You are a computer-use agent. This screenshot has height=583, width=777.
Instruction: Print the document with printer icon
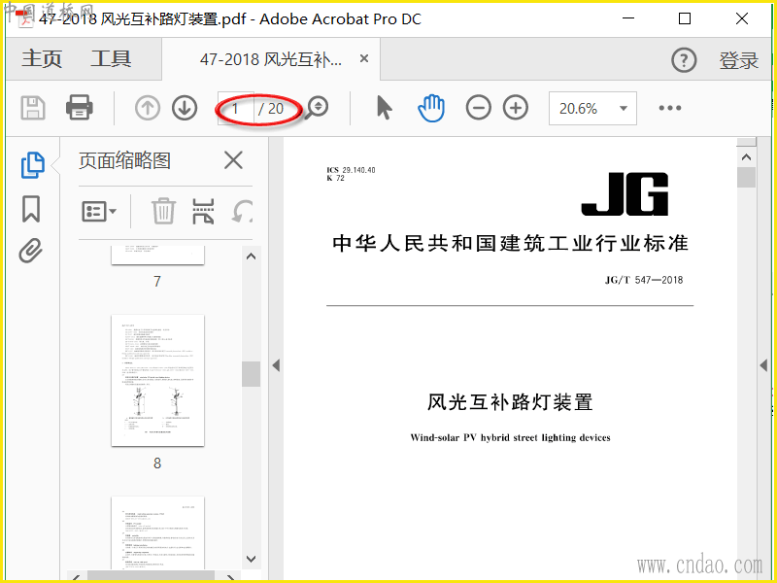pos(80,108)
